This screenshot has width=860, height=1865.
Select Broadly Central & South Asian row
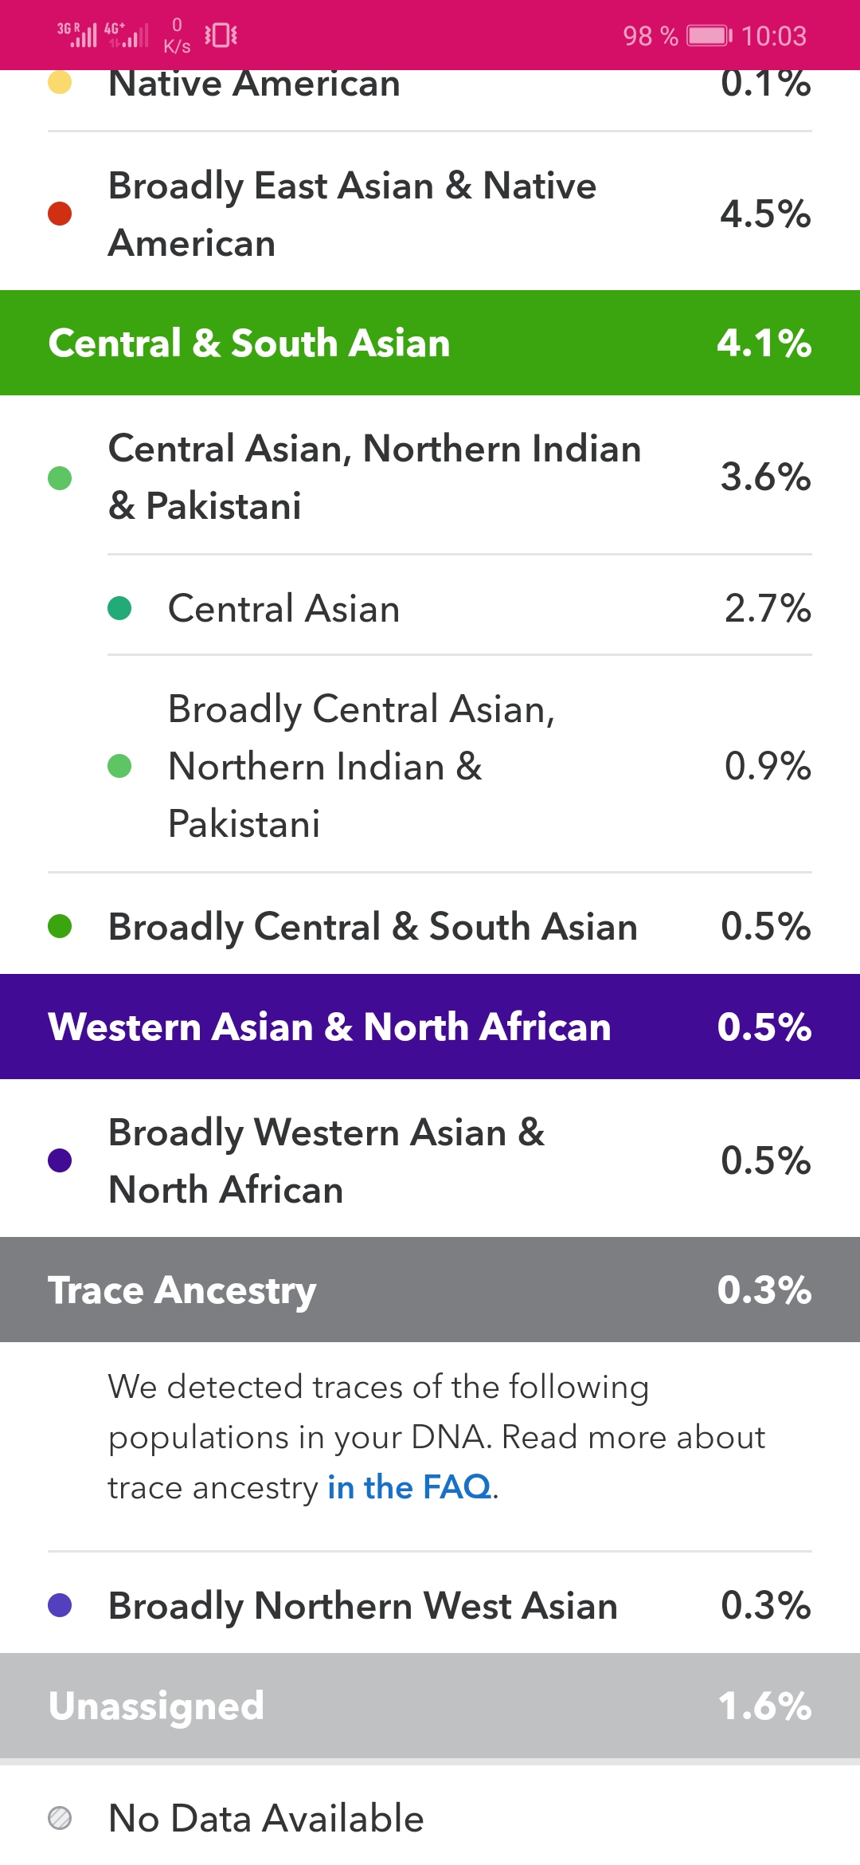tap(430, 926)
